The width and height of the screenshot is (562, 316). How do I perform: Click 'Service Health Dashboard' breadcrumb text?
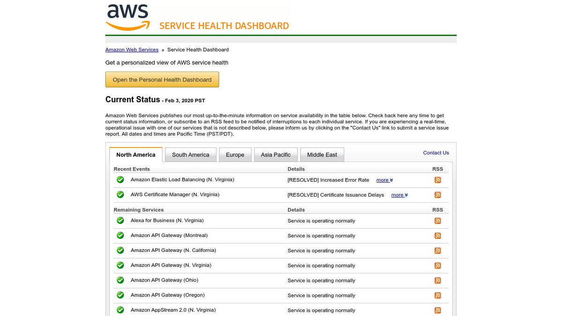(198, 50)
